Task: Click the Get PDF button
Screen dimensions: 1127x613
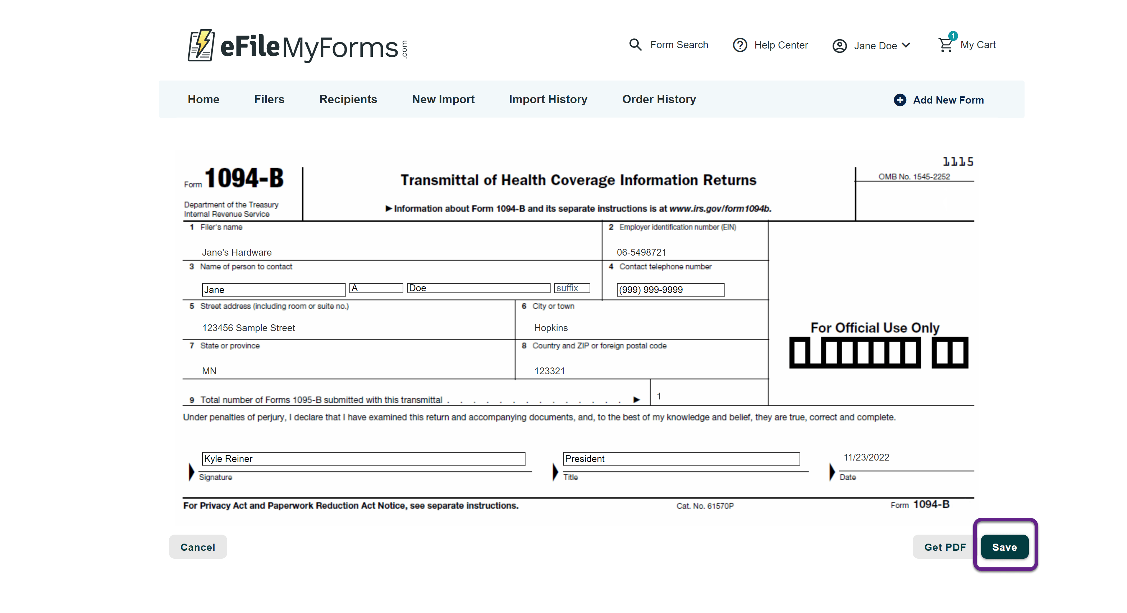Action: click(945, 547)
